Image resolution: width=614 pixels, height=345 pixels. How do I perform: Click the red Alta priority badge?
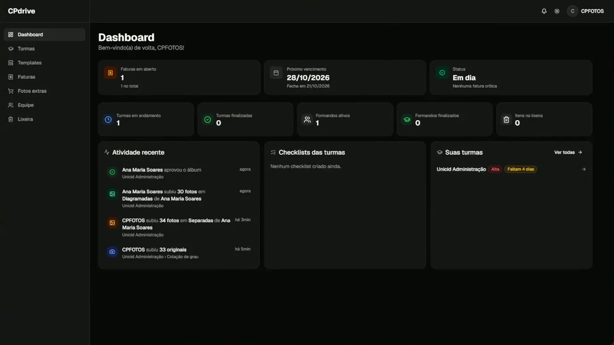(x=495, y=169)
